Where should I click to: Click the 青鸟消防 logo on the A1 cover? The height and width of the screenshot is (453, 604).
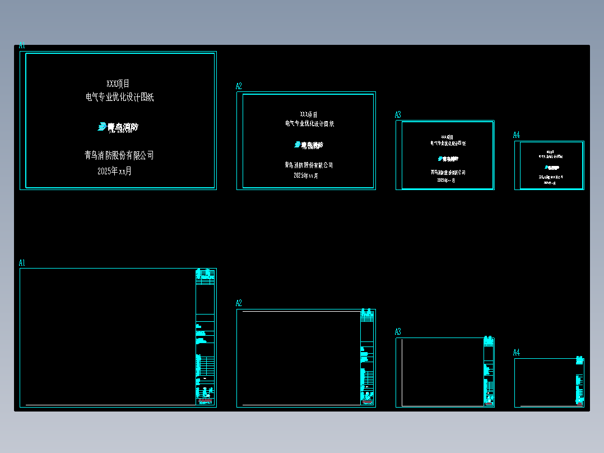pyautogui.click(x=118, y=127)
